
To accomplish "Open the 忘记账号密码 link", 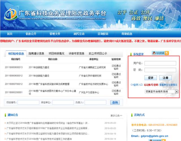I will click(151, 85).
